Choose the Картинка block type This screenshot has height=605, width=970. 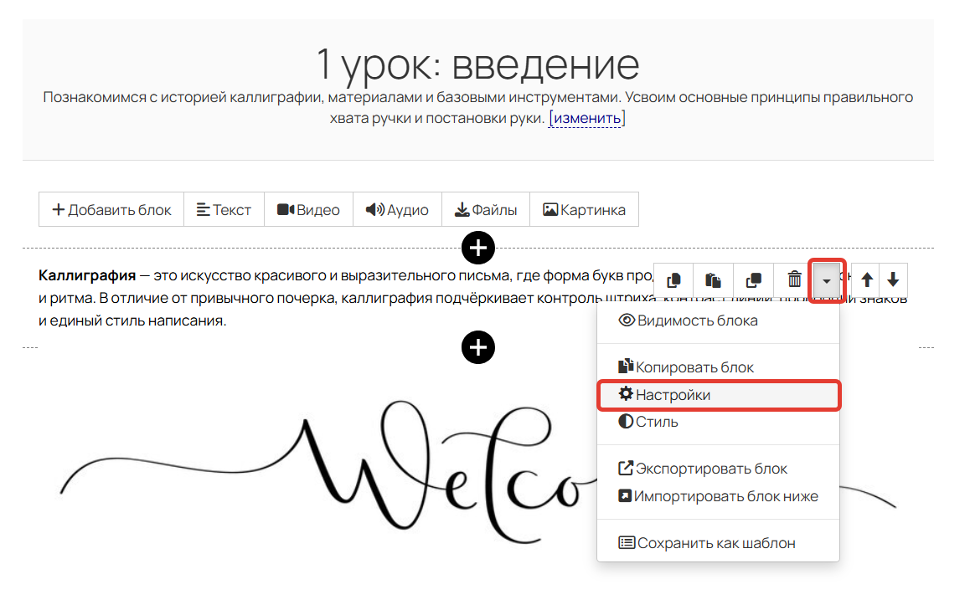(584, 208)
